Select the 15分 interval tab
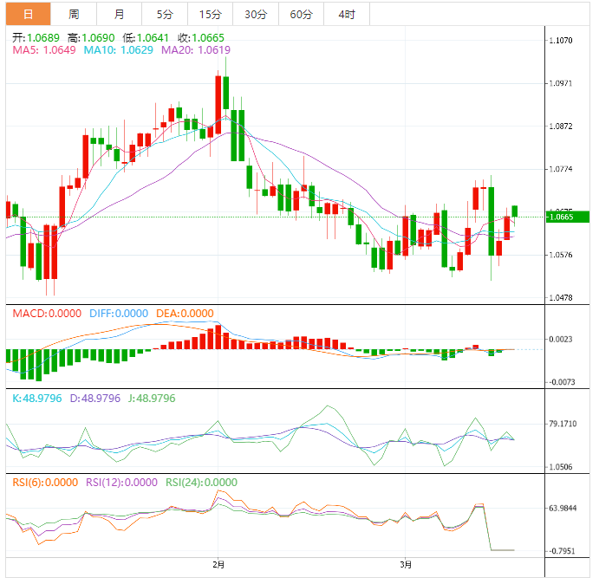Image resolution: width=599 pixels, height=584 pixels. point(210,14)
